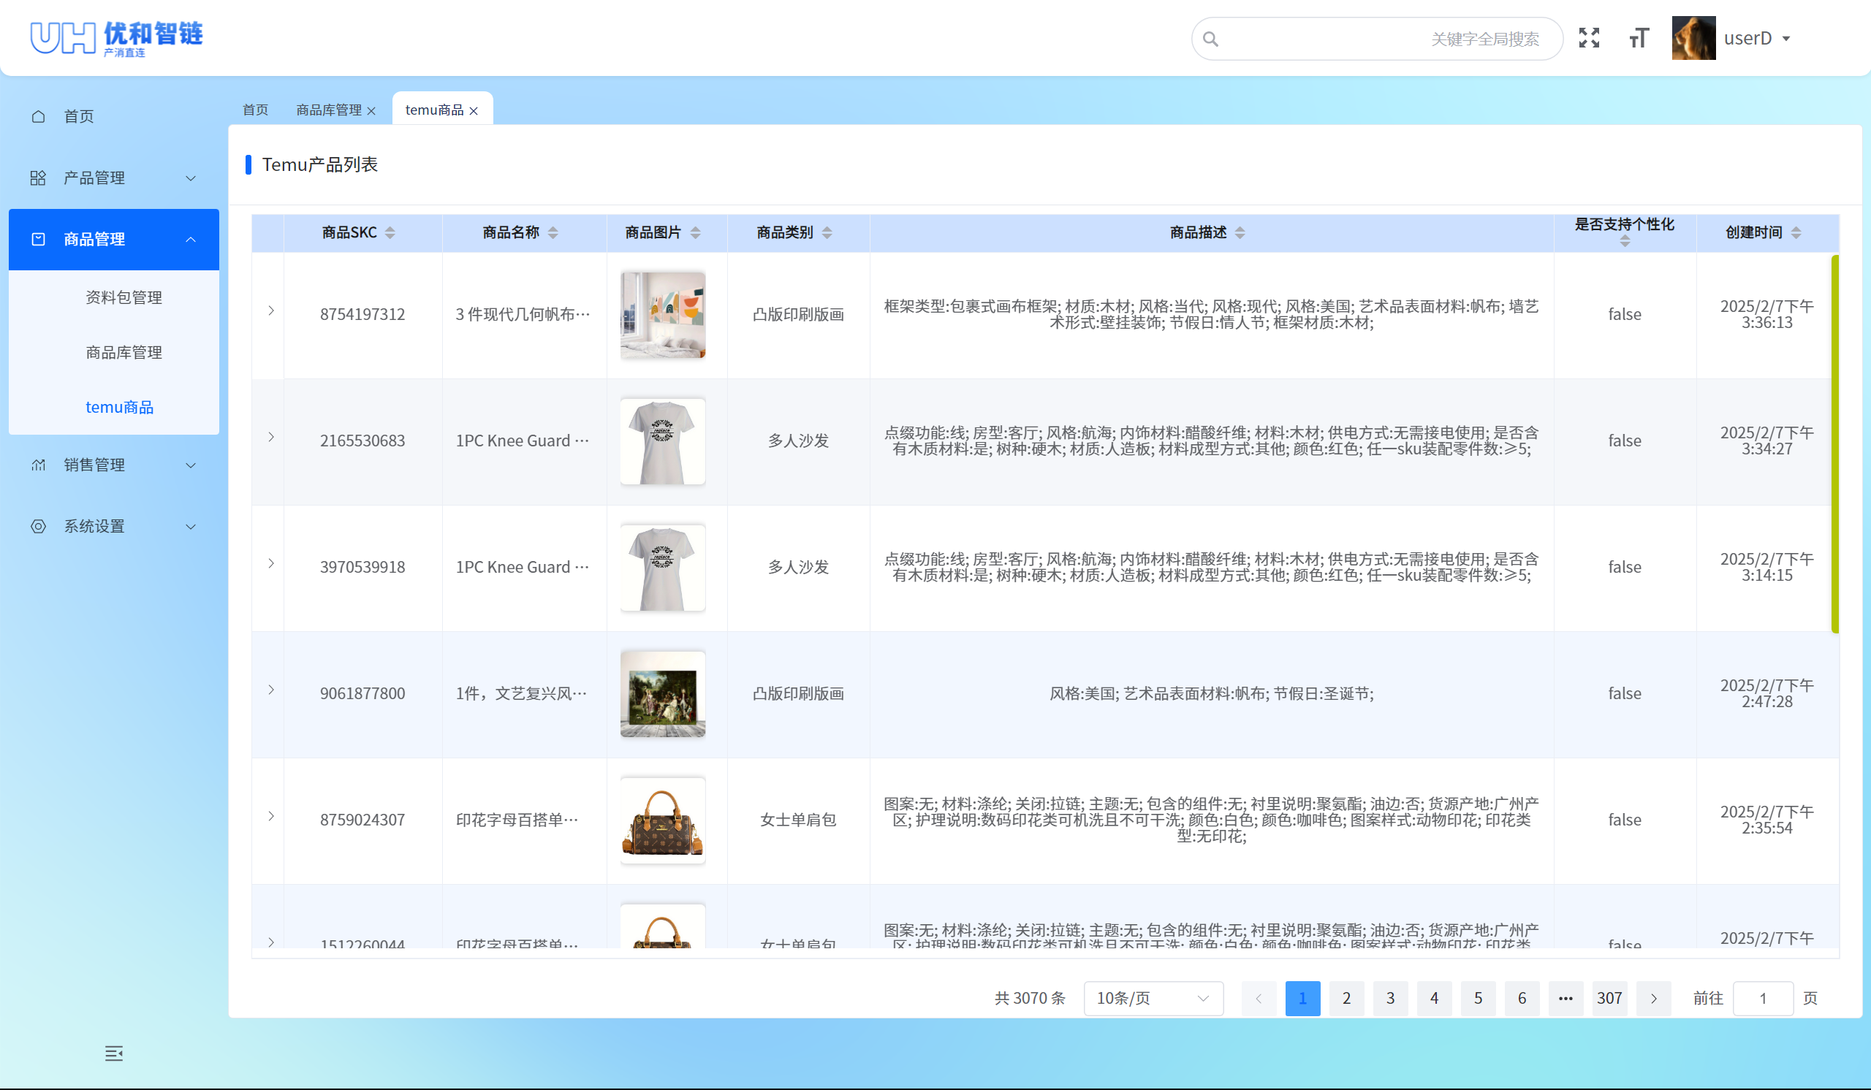Viewport: 1871px width, 1090px height.
Task: Click the search magnifier icon
Action: tap(1210, 38)
